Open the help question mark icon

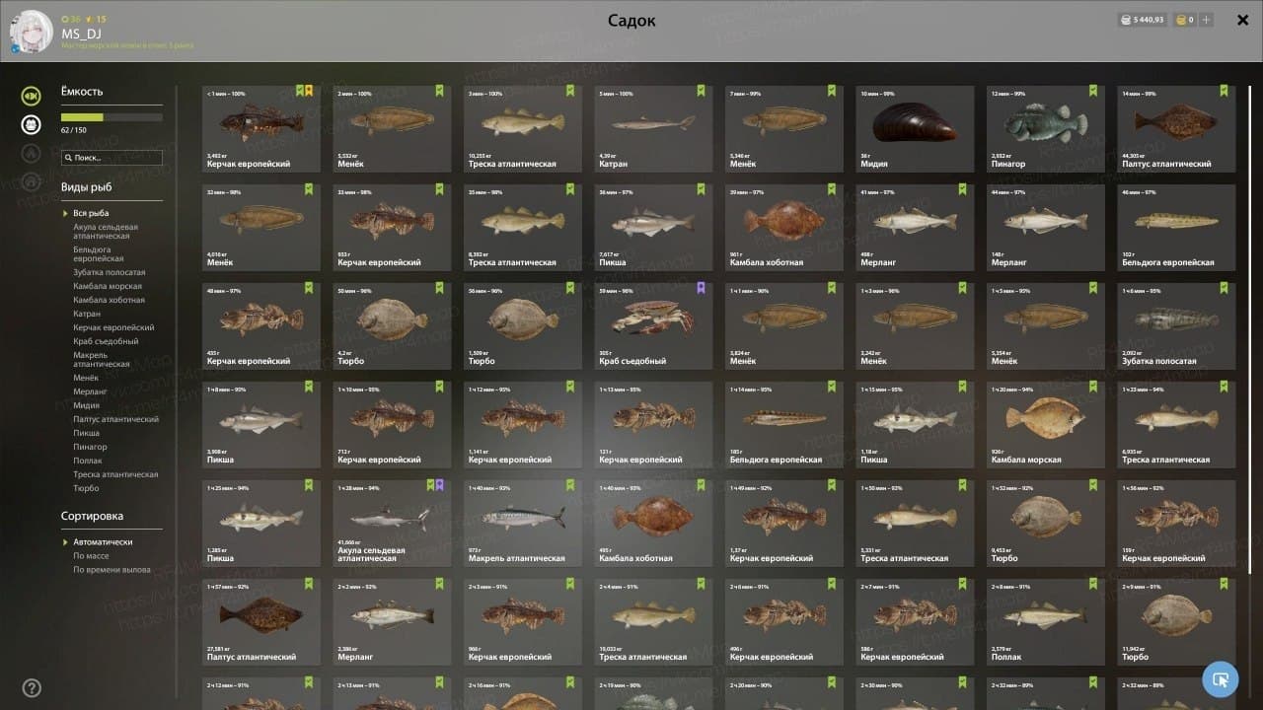coord(32,688)
